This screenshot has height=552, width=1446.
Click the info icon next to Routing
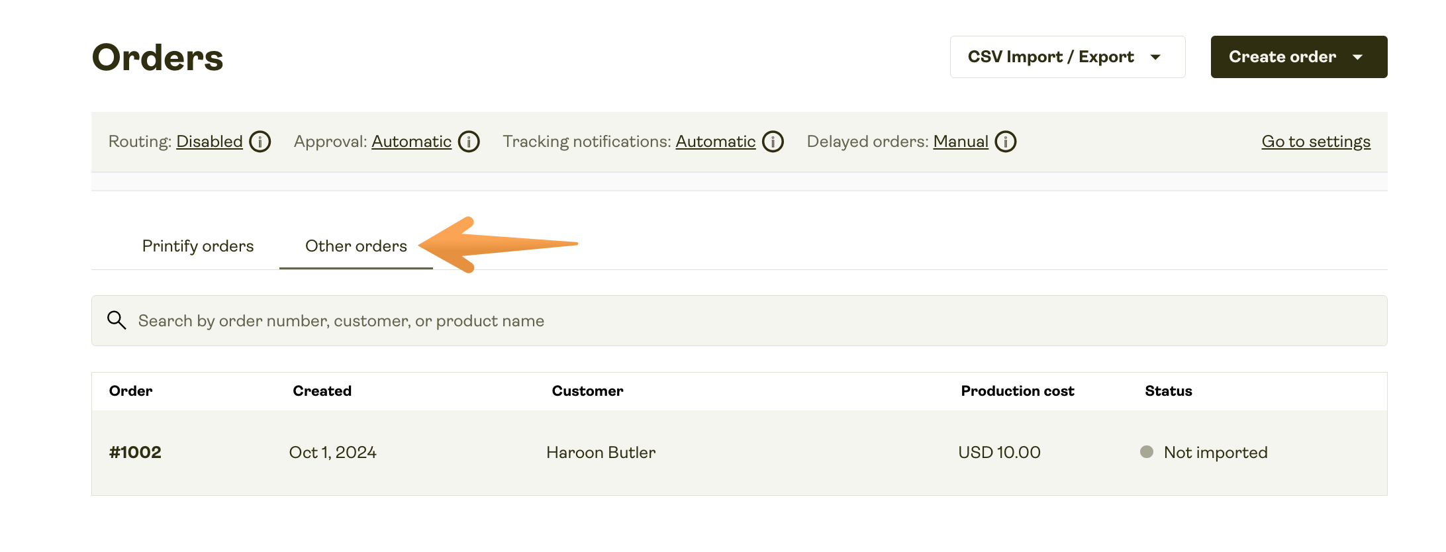pyautogui.click(x=260, y=142)
